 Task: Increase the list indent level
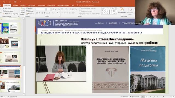73,10
